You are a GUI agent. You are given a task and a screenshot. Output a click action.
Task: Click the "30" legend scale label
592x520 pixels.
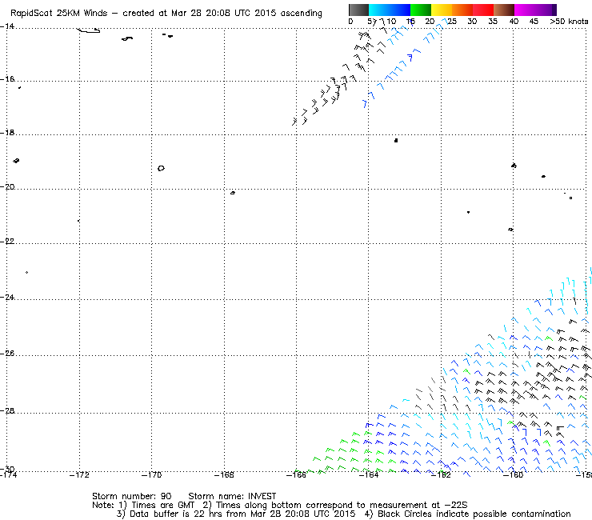pyautogui.click(x=472, y=22)
